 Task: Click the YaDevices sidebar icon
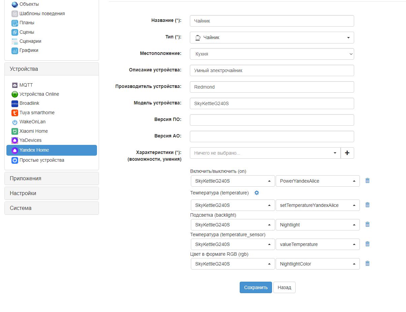14,140
